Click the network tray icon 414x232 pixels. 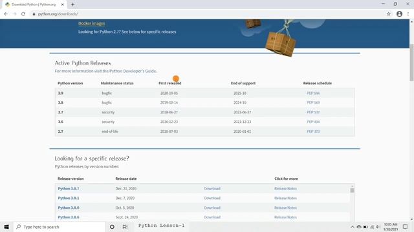372,227
